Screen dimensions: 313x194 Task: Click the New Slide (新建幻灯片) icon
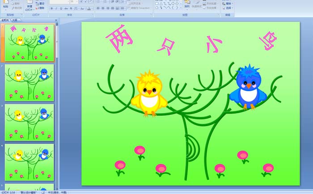click(x=30, y=2)
